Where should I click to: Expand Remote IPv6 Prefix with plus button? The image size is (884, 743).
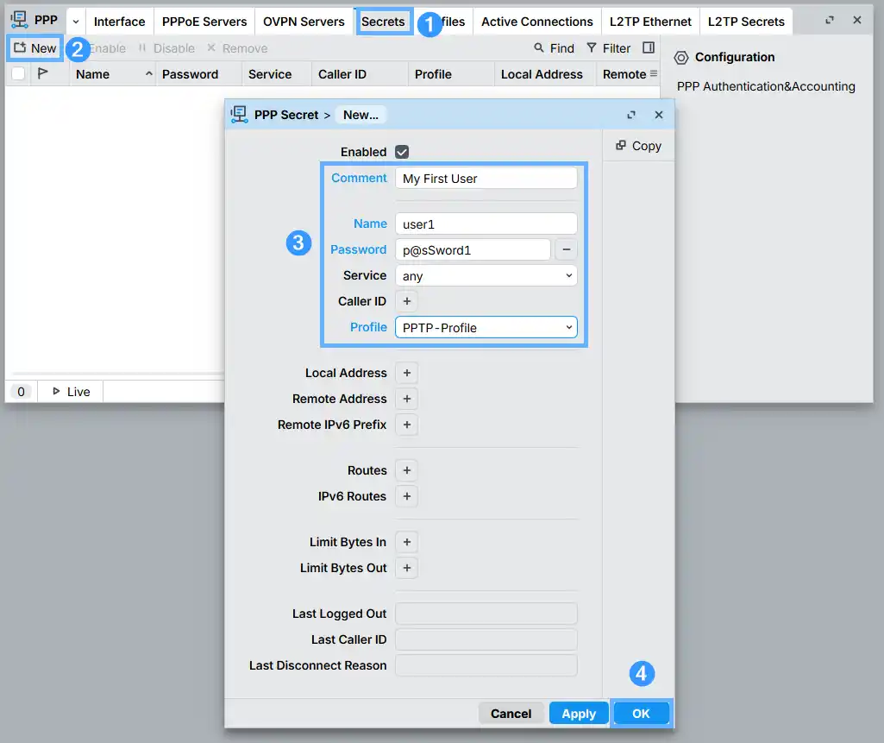click(x=406, y=425)
